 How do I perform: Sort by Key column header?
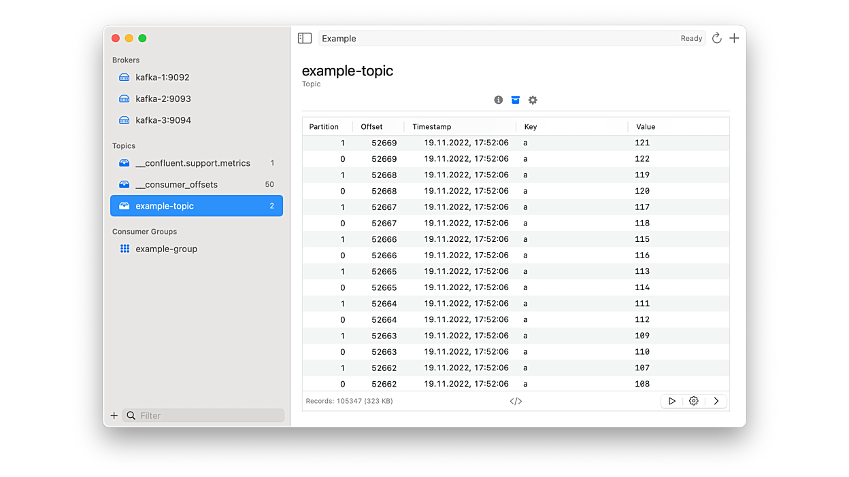point(571,126)
